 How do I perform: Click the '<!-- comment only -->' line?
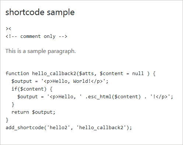pos(36,36)
